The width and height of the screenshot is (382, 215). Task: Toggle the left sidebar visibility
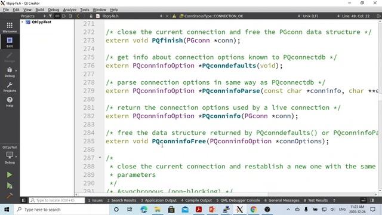coord(24,201)
